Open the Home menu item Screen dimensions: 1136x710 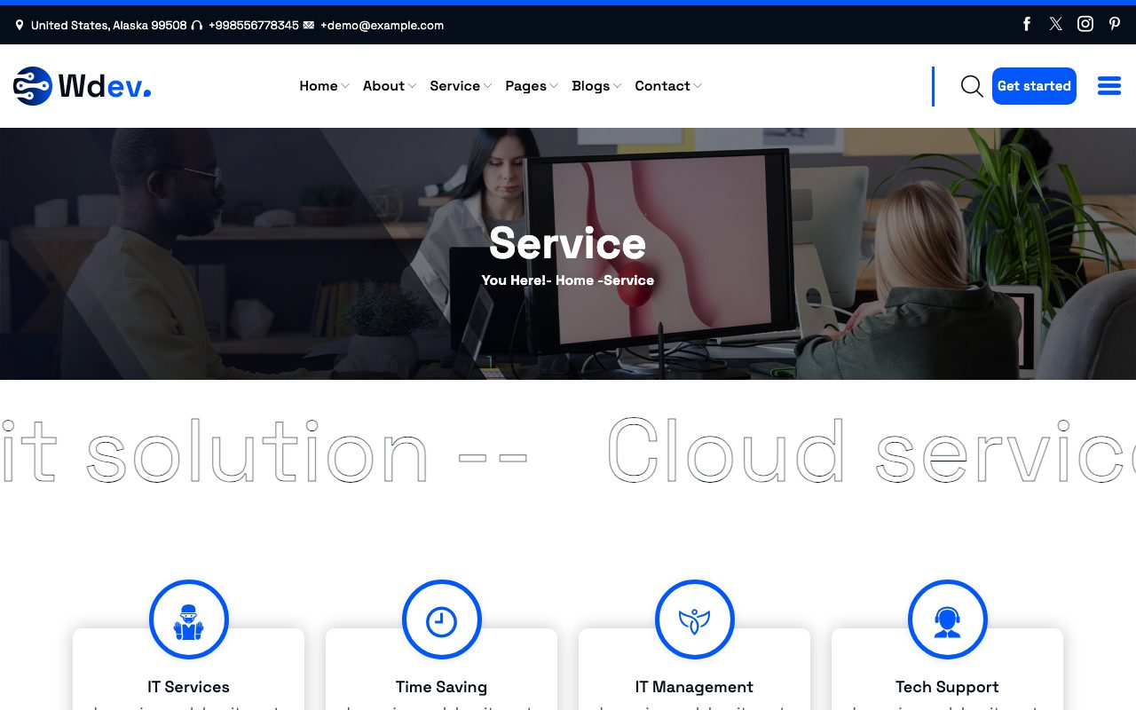(319, 86)
